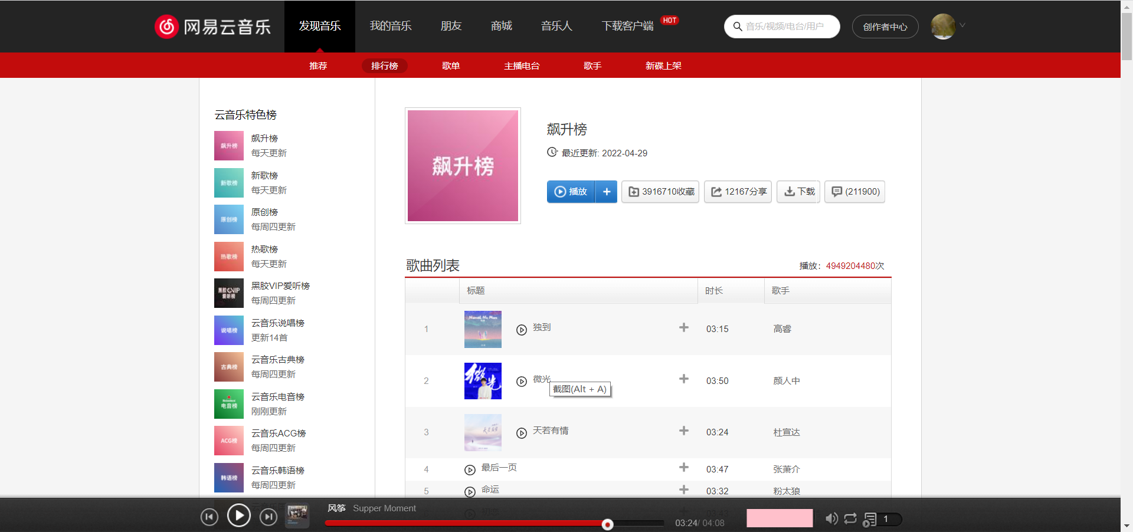This screenshot has height=532, width=1133.
Task: Share the chart via the 12167分享 button
Action: 738,192
